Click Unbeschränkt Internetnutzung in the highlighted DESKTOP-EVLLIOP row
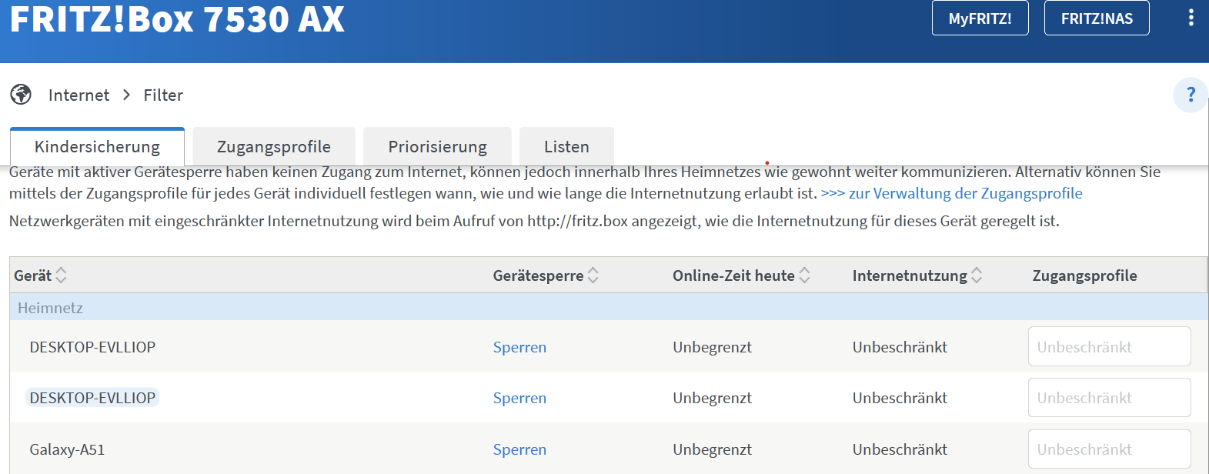 (900, 398)
